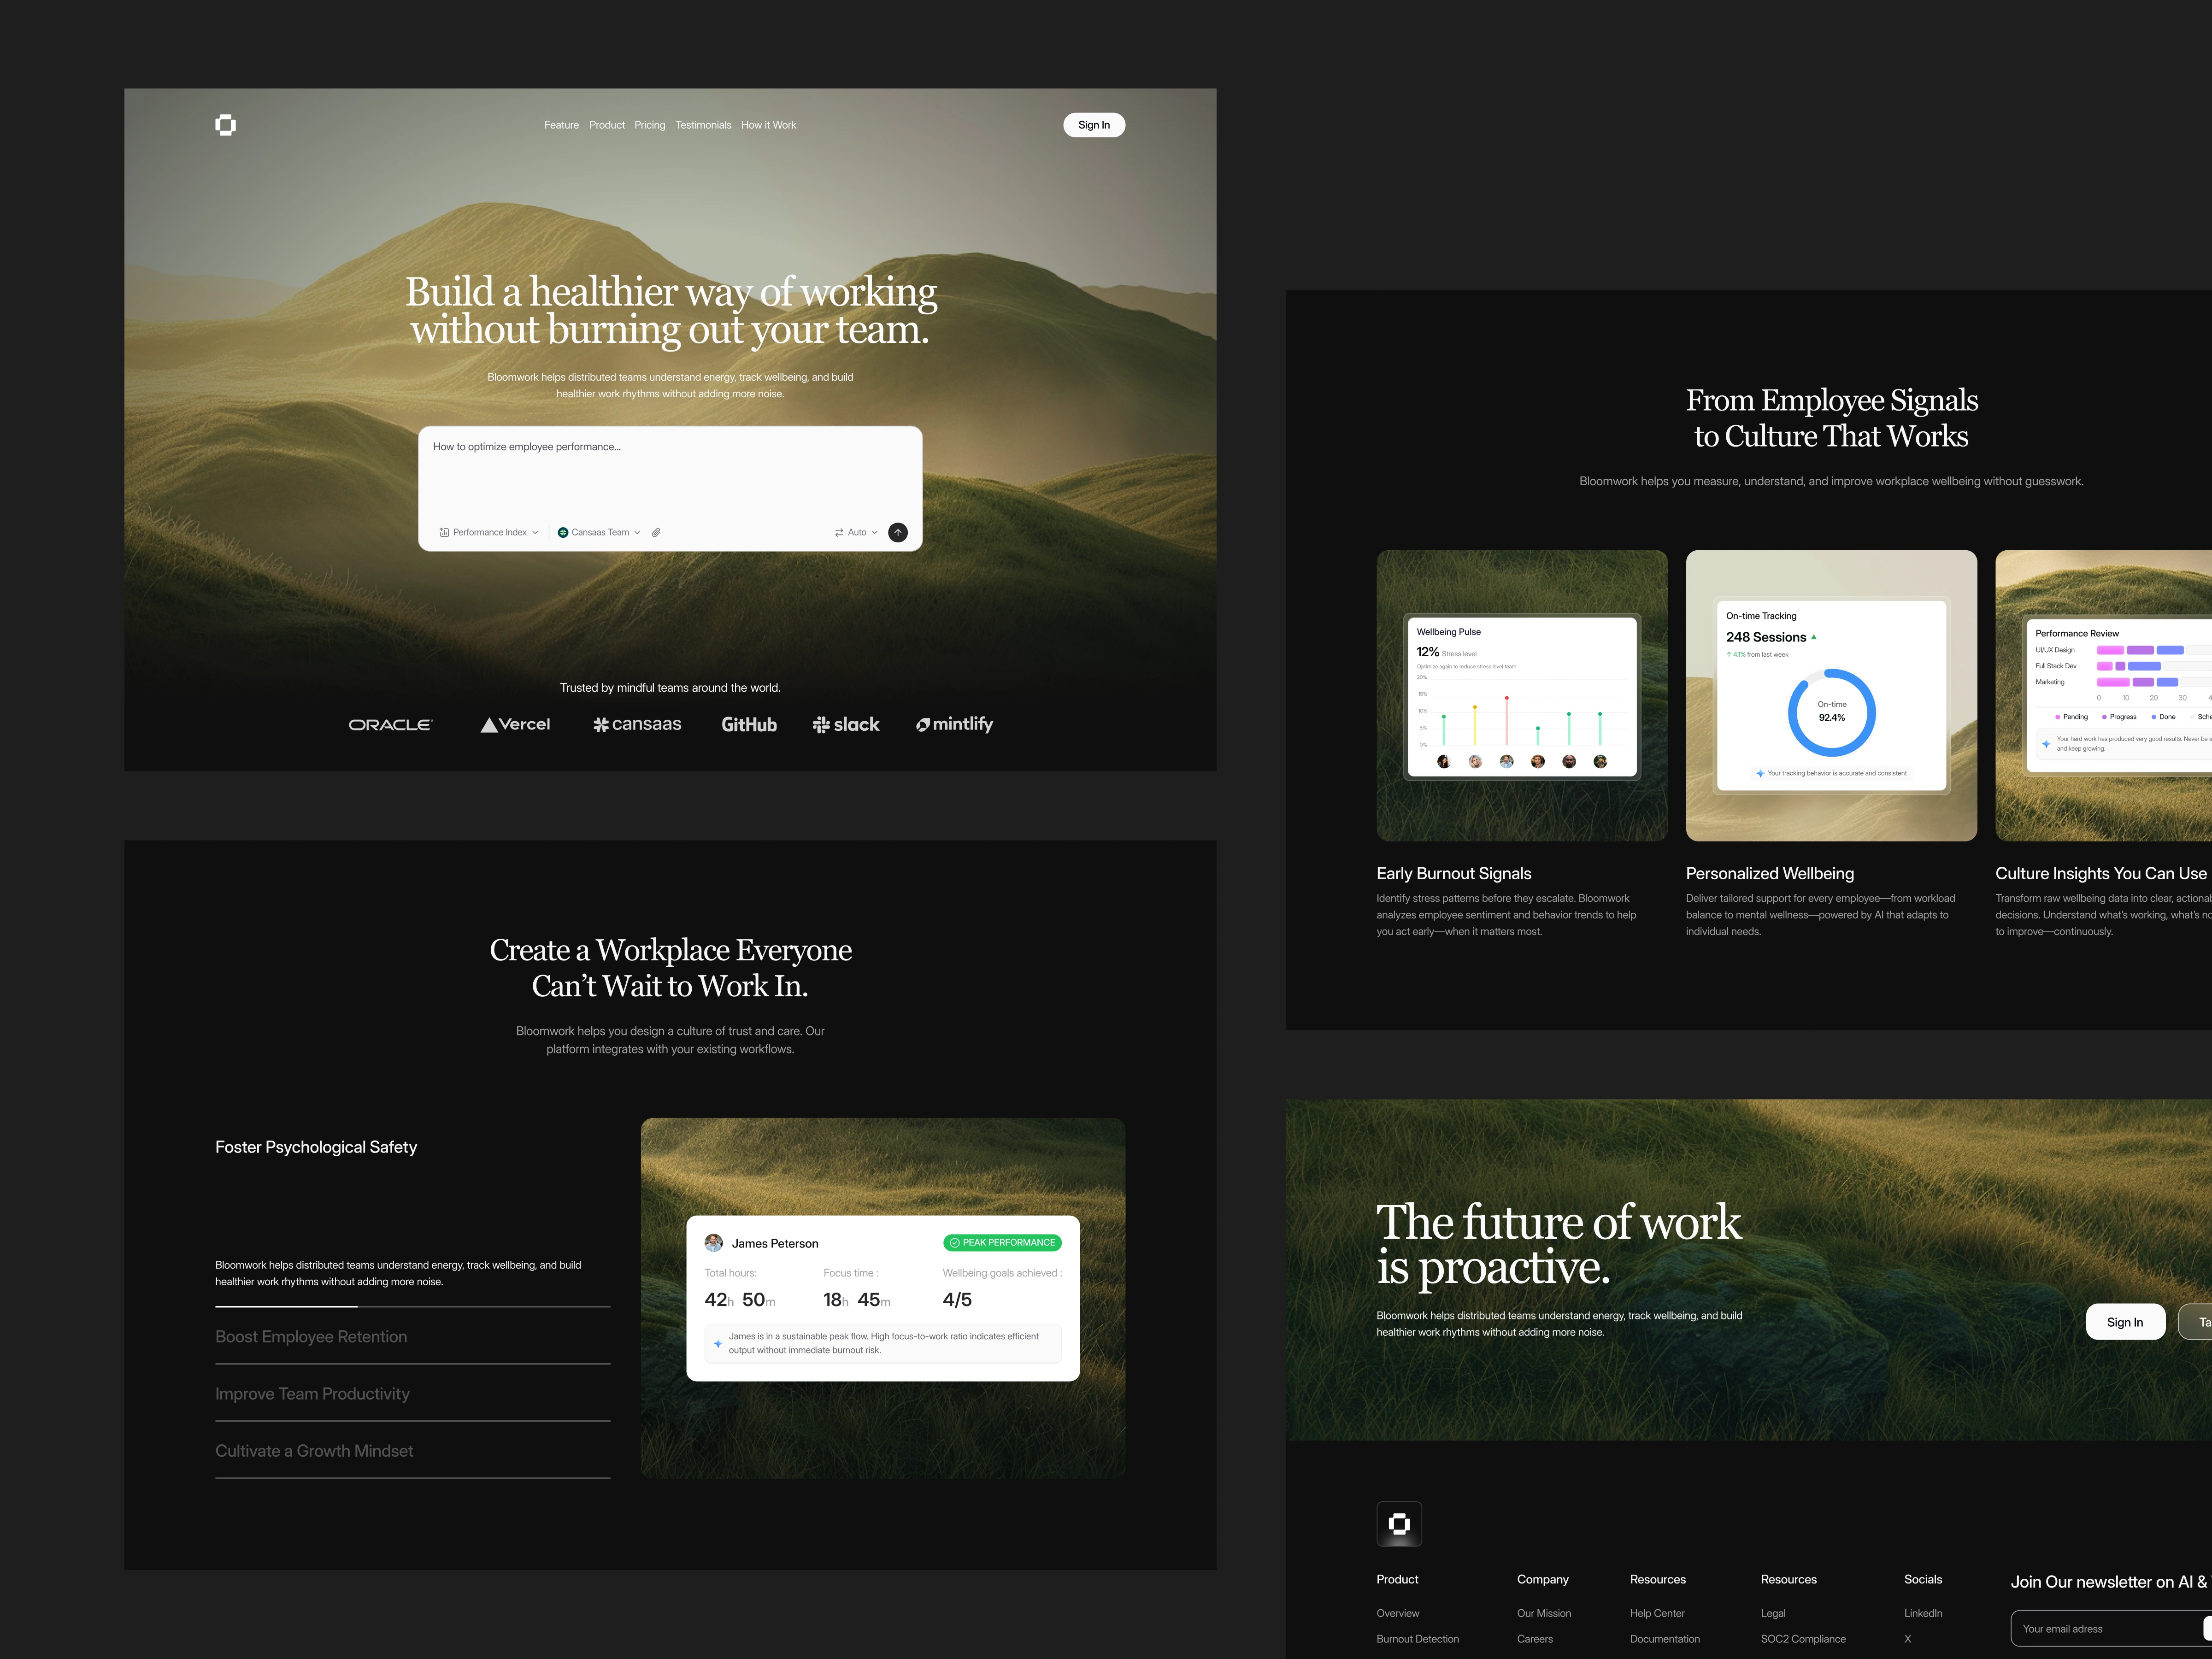Click the Vercel logo
Viewport: 2212px width, 1659px height.
point(515,725)
